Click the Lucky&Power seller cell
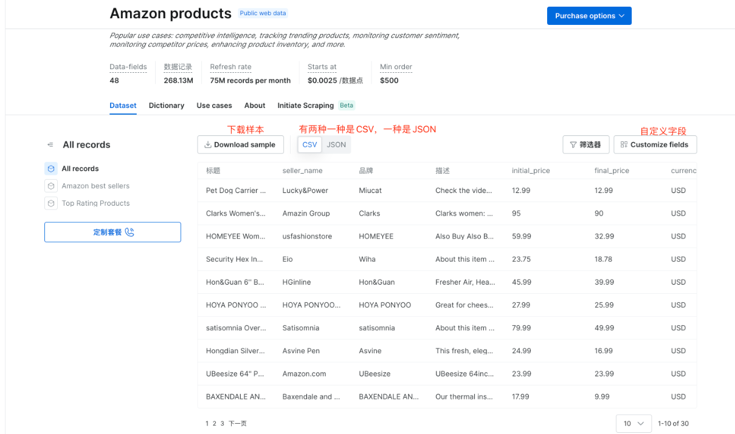 pyautogui.click(x=305, y=191)
